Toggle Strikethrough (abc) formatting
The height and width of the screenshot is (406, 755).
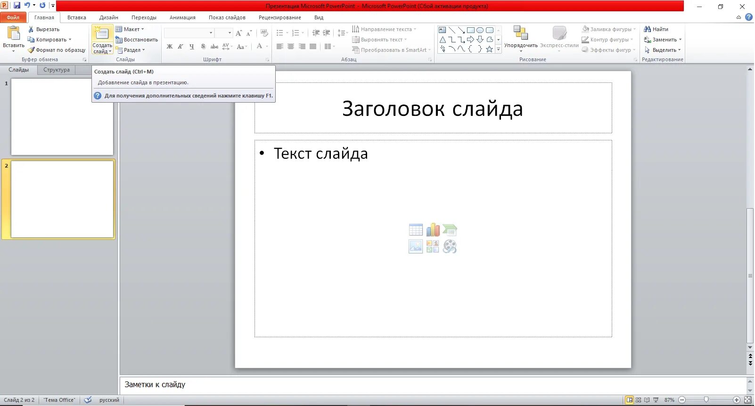coord(214,47)
